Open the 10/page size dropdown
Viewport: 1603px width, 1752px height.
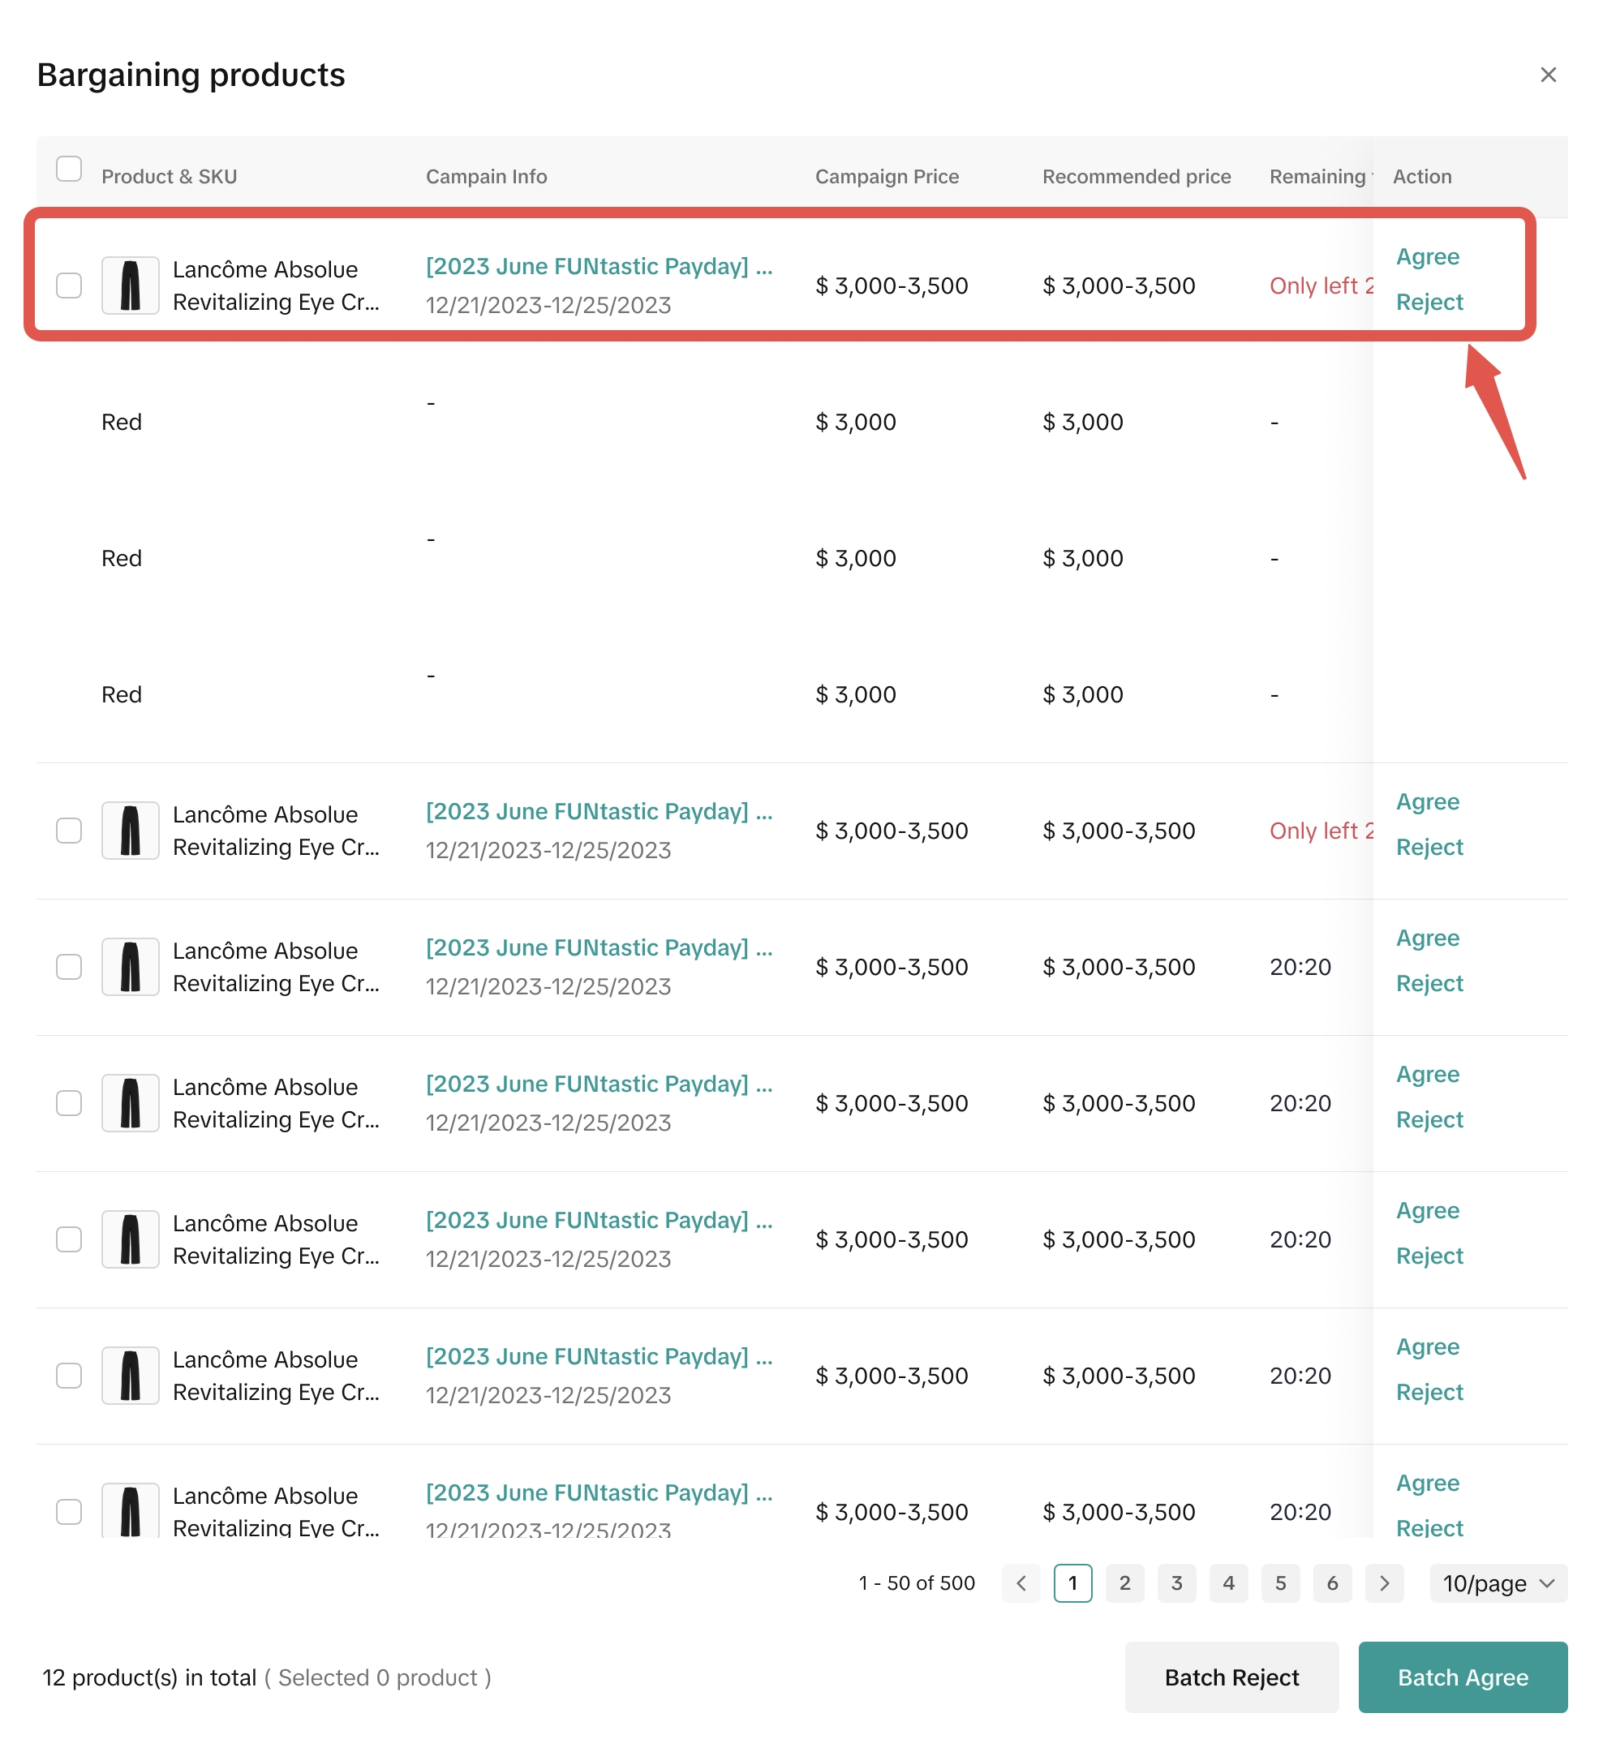[x=1498, y=1582]
